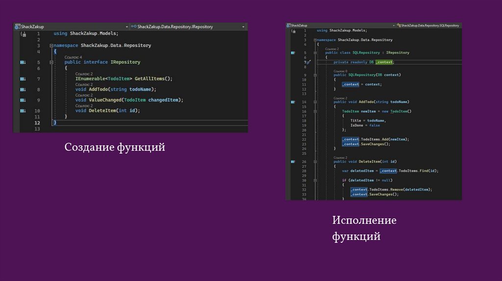
Task: Collapse the namespace block at line 3 in SQLRepository editor
Action: [315, 40]
